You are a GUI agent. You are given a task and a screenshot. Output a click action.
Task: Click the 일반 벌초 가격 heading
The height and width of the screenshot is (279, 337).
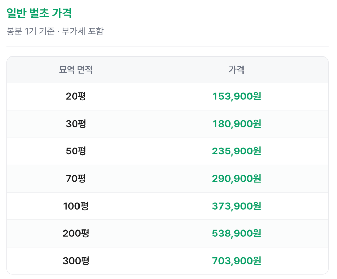tap(39, 13)
